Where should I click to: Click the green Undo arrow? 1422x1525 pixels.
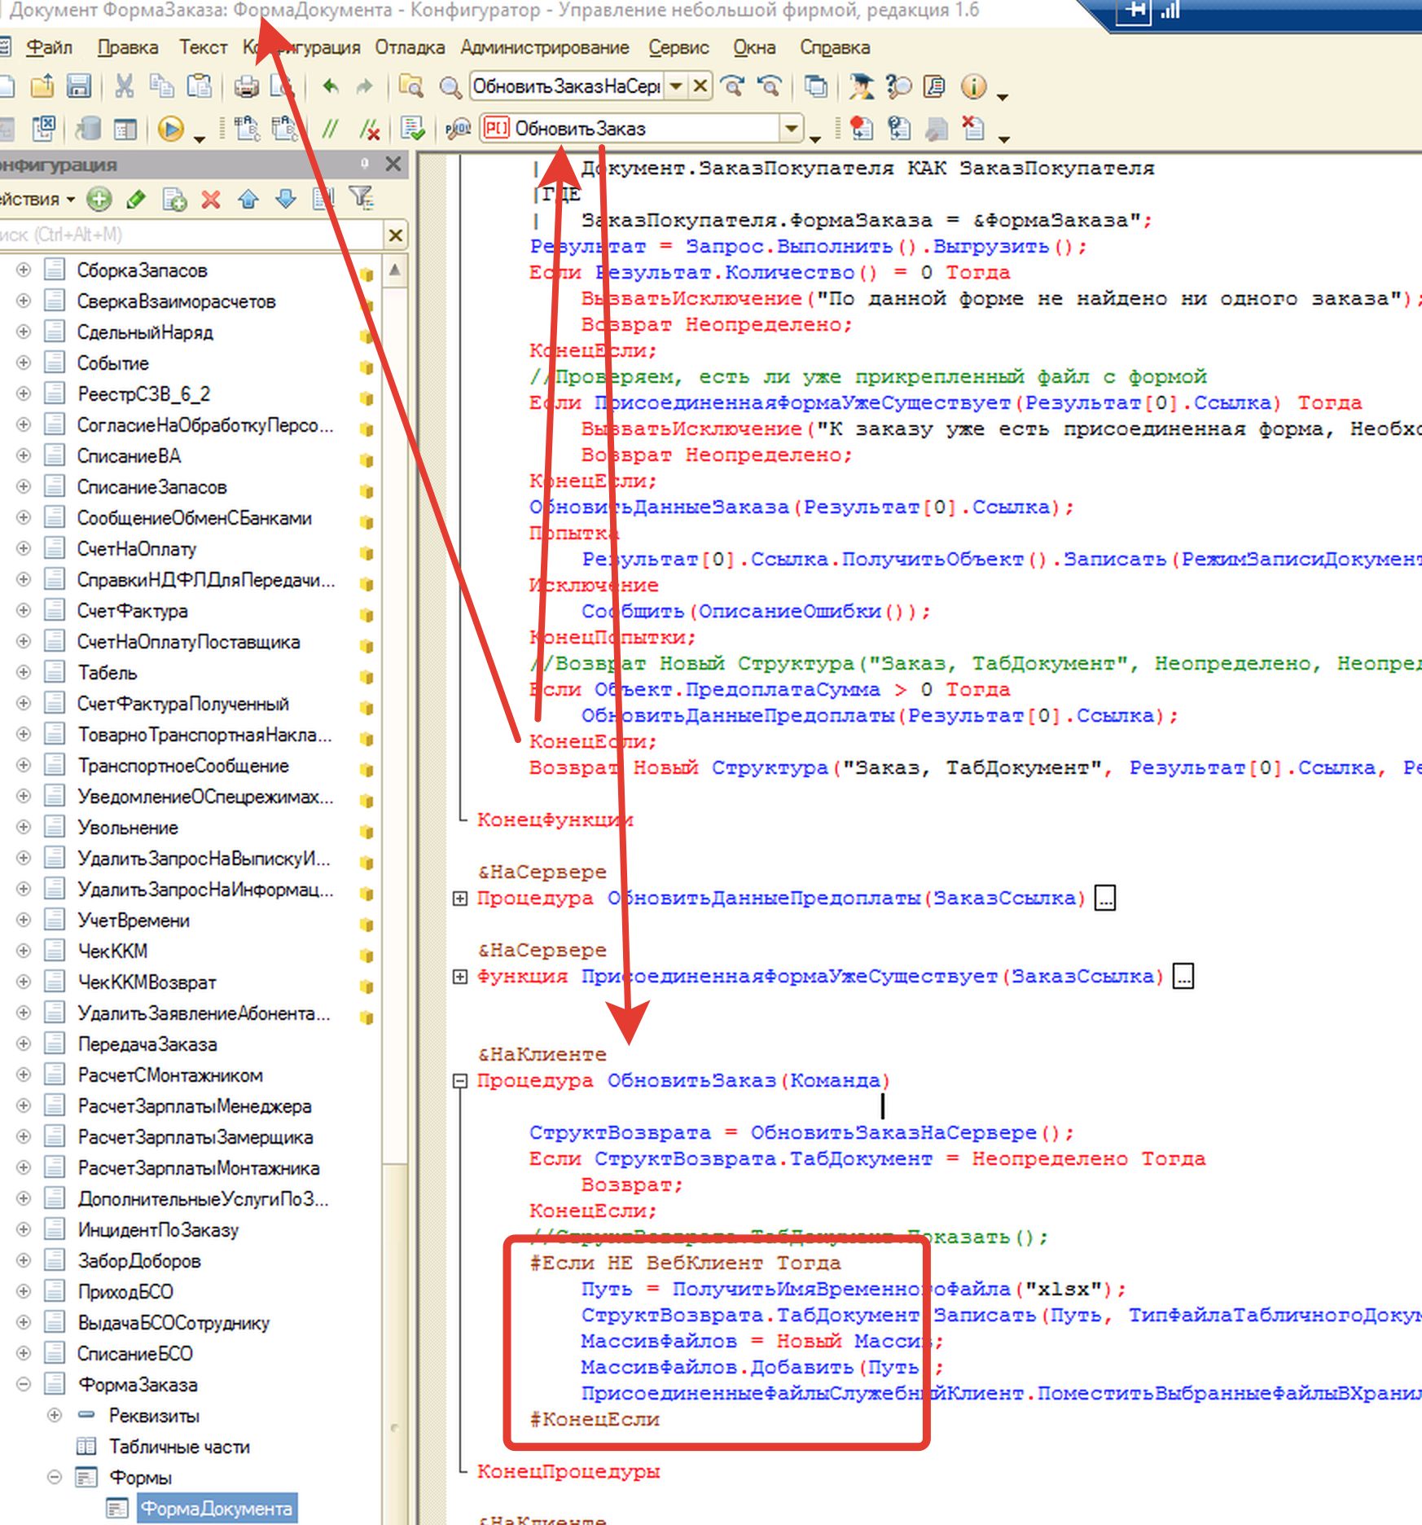tap(330, 86)
